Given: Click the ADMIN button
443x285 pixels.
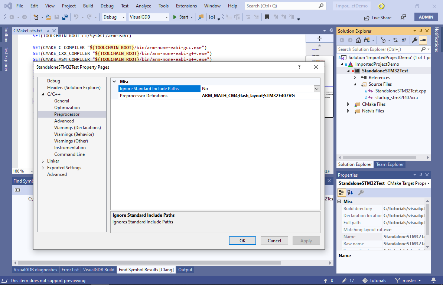Looking at the screenshot, I should tap(426, 17).
